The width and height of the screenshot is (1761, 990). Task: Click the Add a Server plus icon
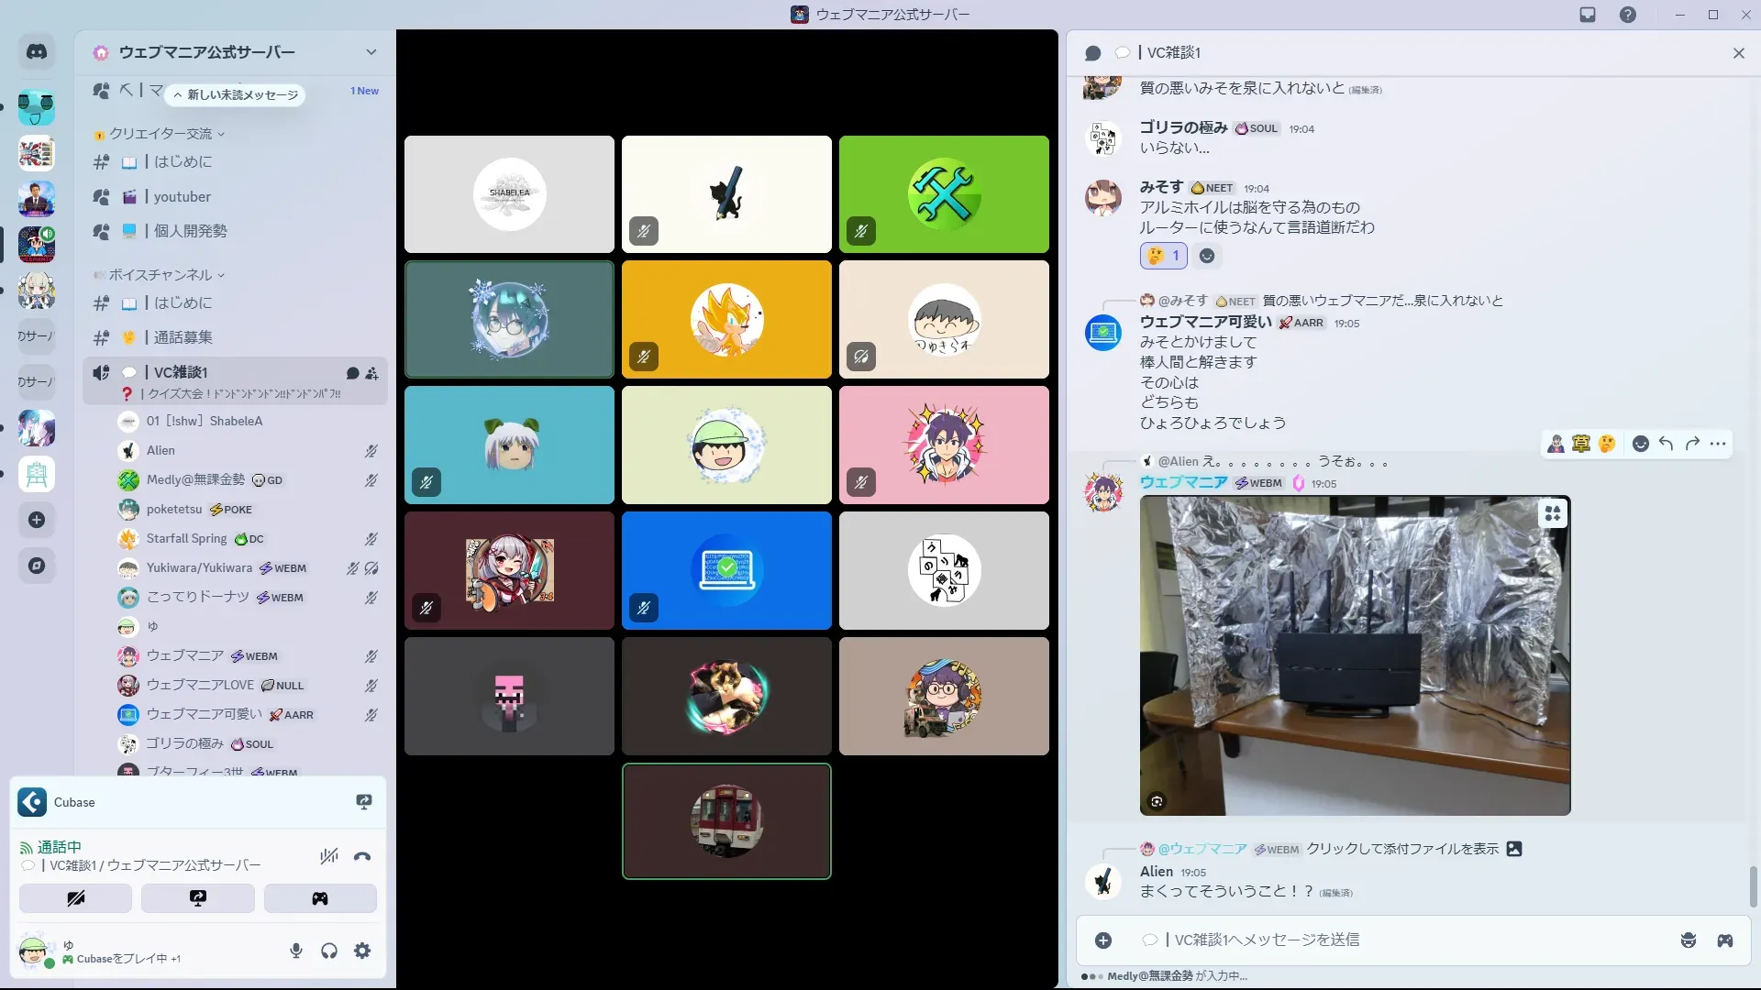37,520
